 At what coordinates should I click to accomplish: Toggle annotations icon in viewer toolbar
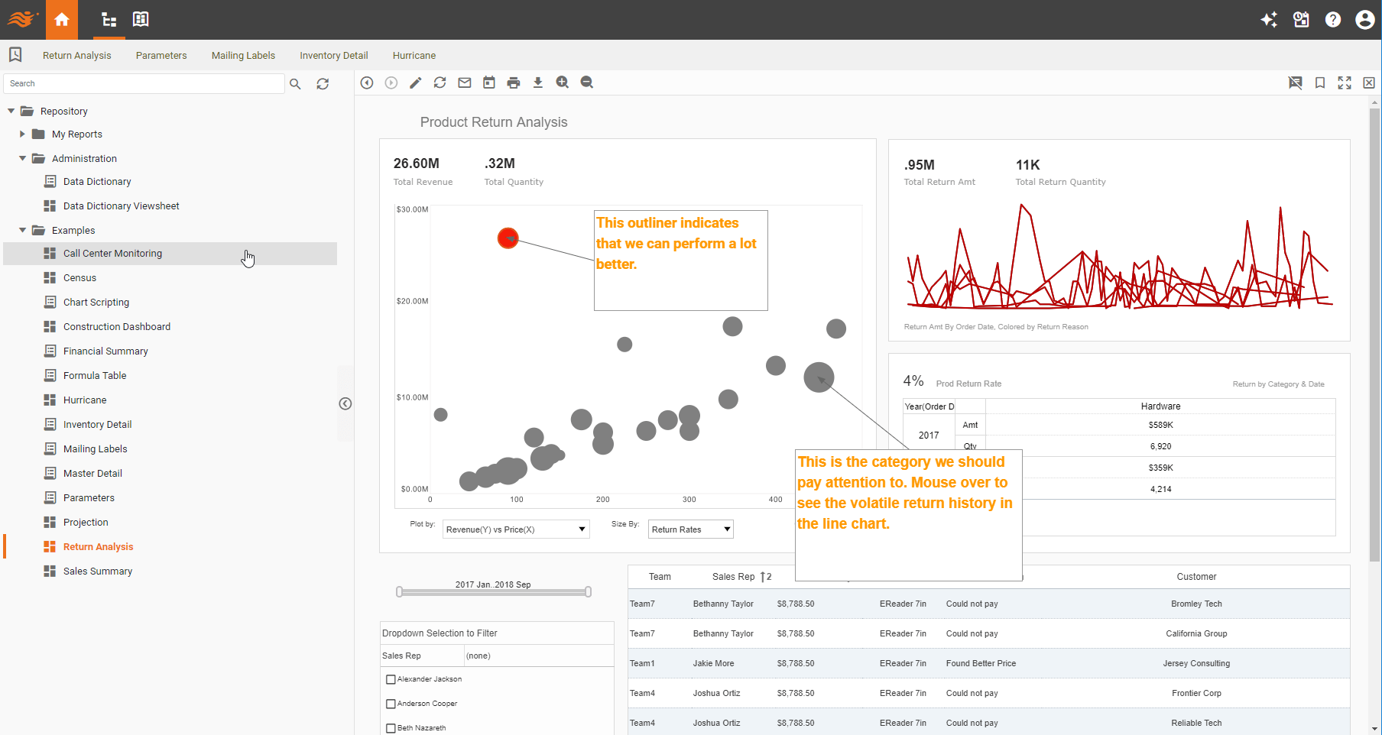[1295, 83]
